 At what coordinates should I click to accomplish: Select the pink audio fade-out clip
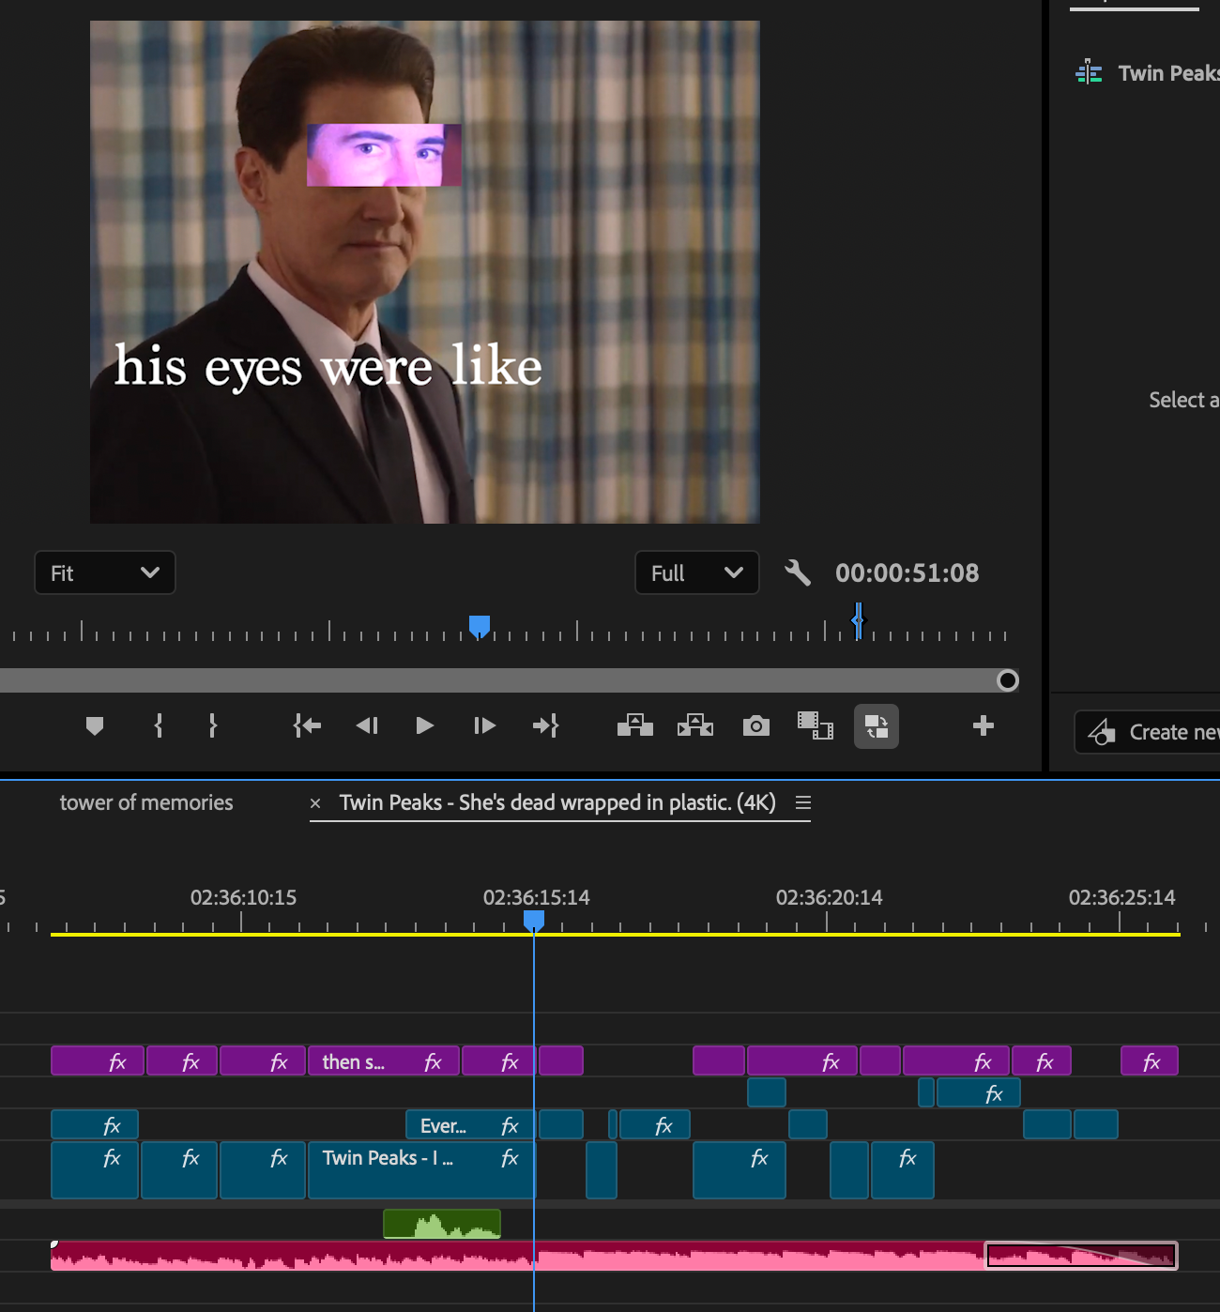coord(1081,1256)
